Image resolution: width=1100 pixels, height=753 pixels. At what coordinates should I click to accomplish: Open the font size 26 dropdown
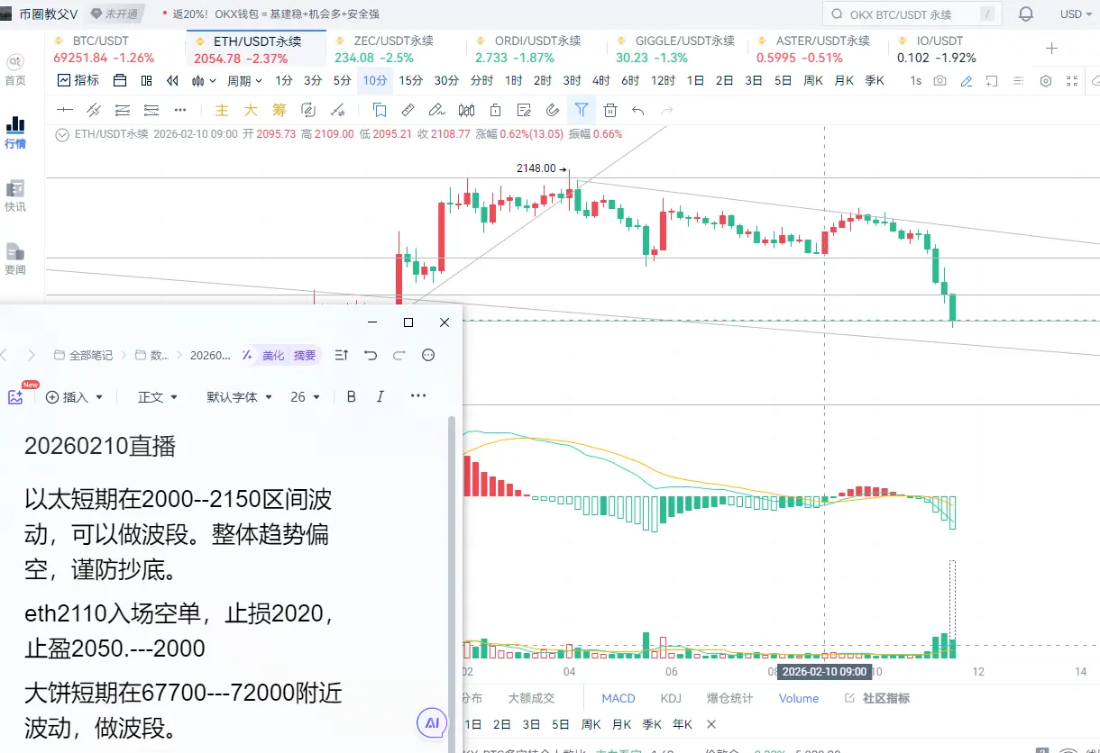[305, 396]
